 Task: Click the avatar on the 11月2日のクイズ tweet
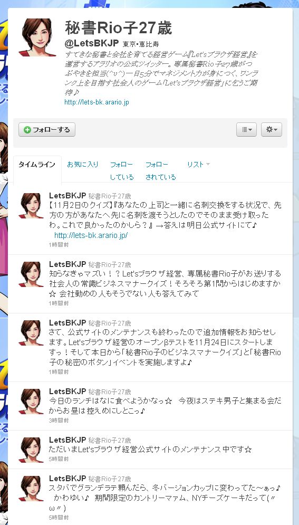[31, 206]
